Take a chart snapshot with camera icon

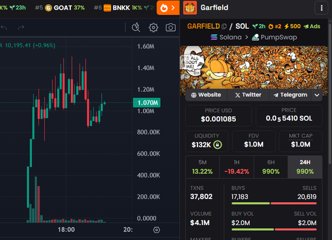(171, 28)
